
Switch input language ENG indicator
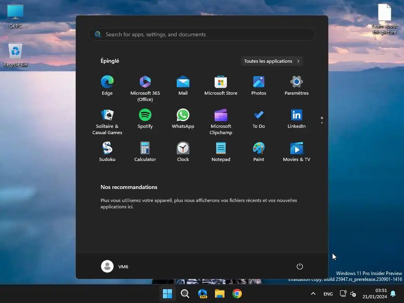tap(328, 294)
